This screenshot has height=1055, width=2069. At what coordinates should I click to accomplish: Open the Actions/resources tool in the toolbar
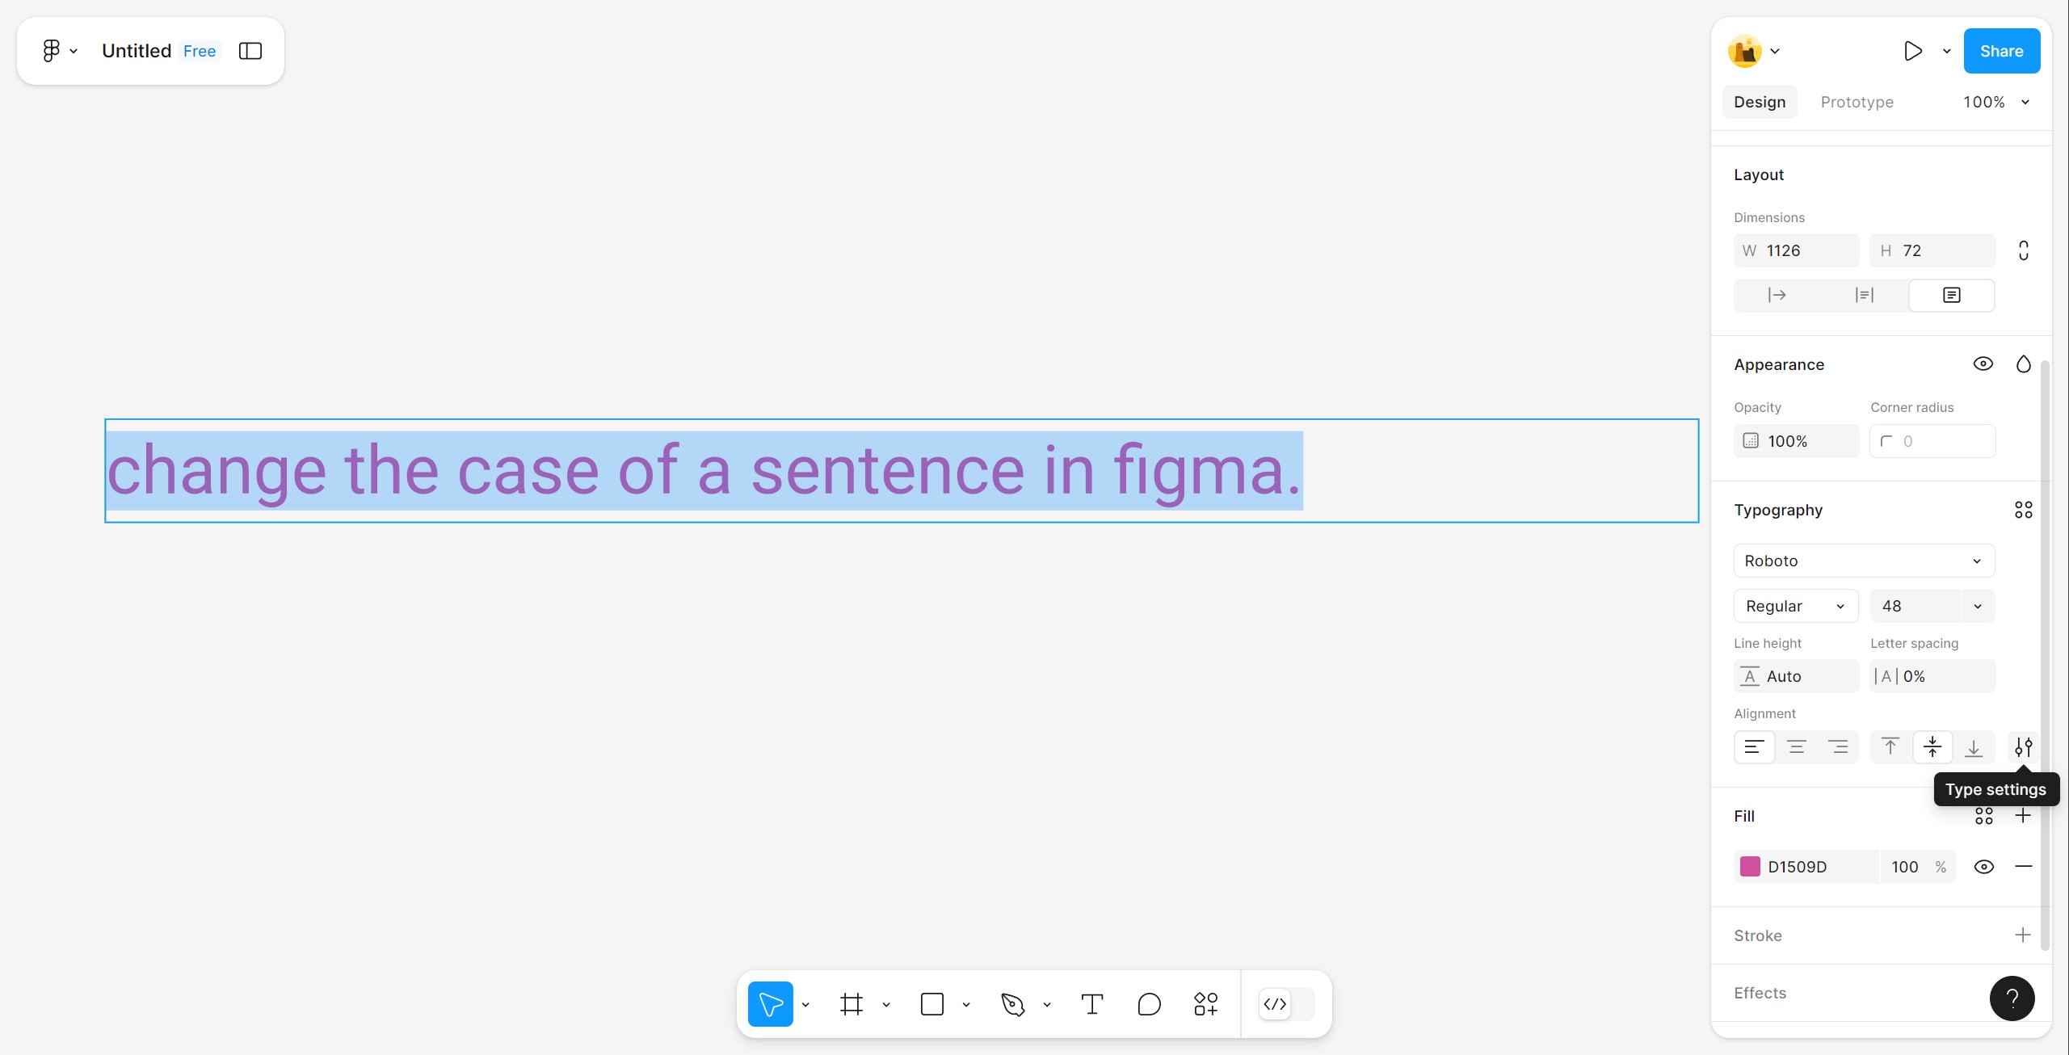coord(1205,1004)
